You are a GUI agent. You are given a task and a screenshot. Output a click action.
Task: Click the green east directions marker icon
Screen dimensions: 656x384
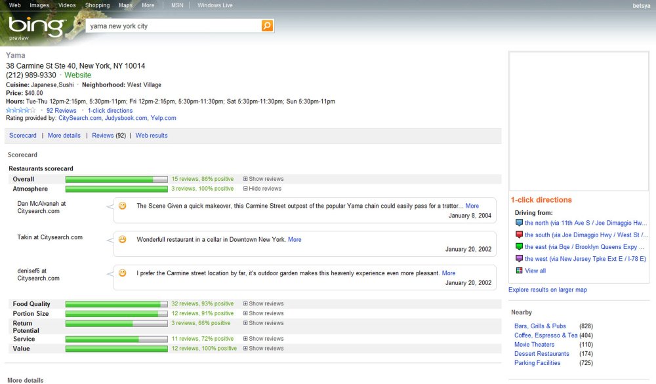click(519, 246)
